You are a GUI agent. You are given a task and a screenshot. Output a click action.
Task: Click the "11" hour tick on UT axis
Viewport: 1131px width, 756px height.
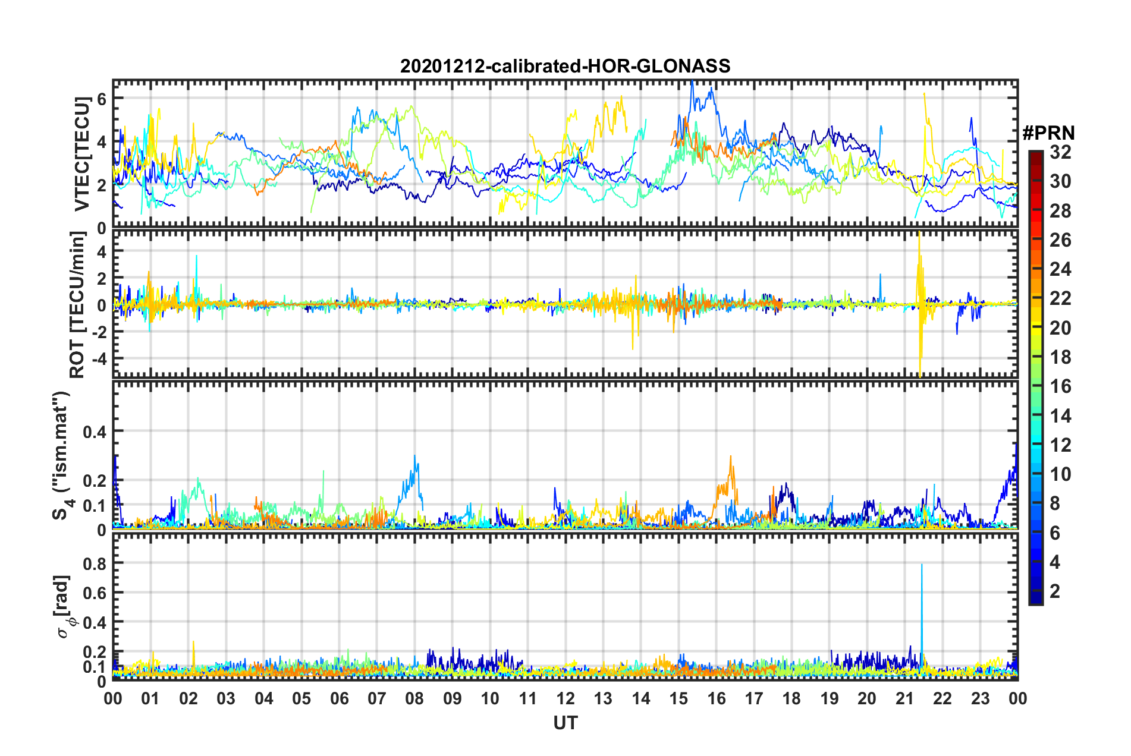[x=528, y=698]
